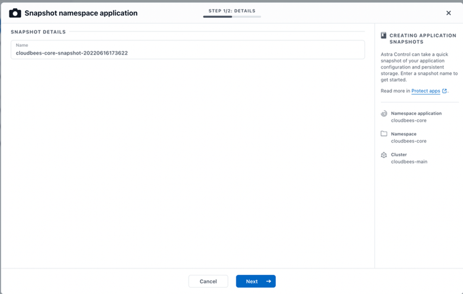
Task: Click the external link icon after Protect apps
Action: 444,91
